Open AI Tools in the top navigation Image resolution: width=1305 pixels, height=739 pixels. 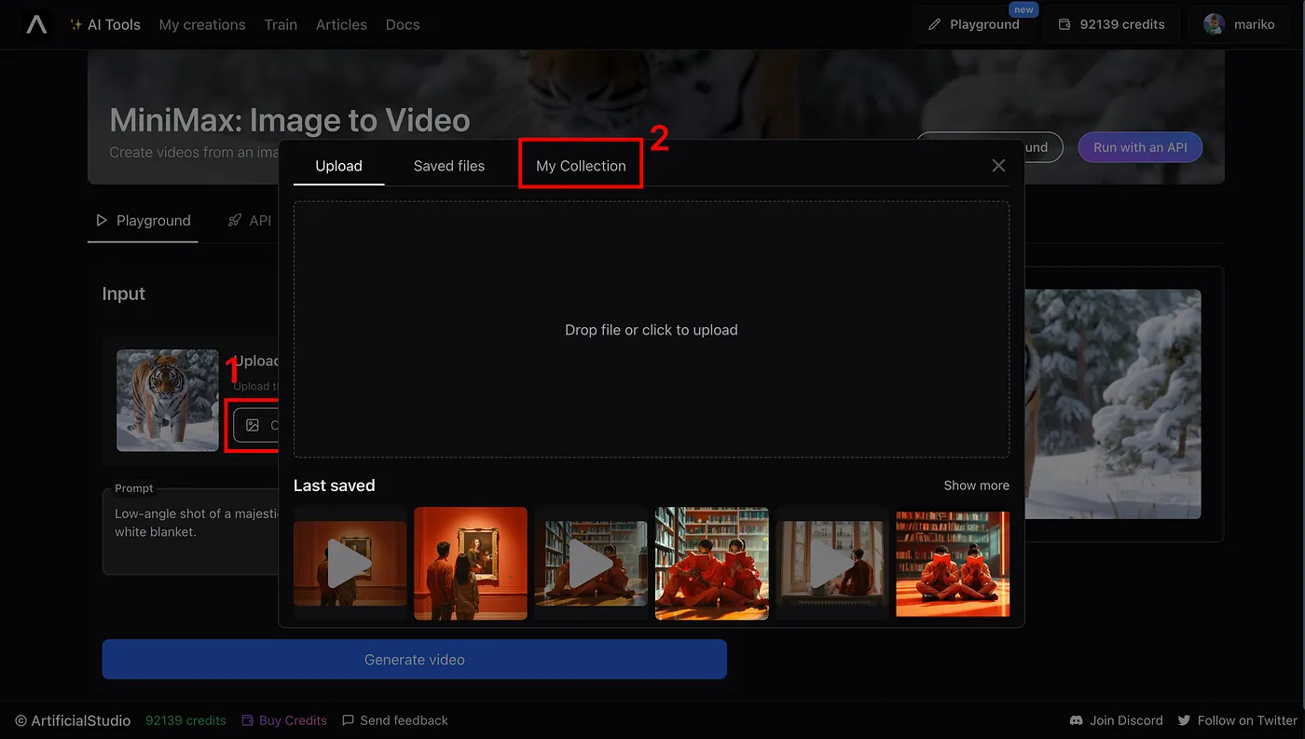[x=105, y=24]
